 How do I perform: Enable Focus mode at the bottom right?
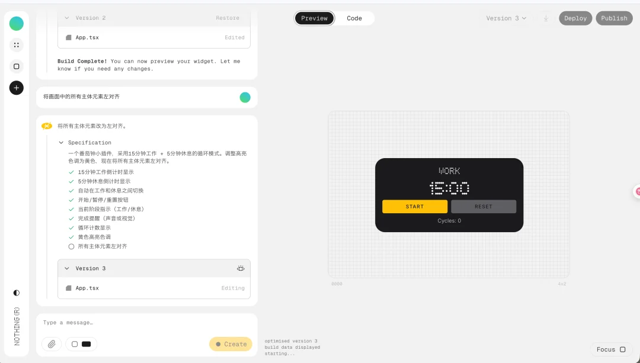(610, 349)
